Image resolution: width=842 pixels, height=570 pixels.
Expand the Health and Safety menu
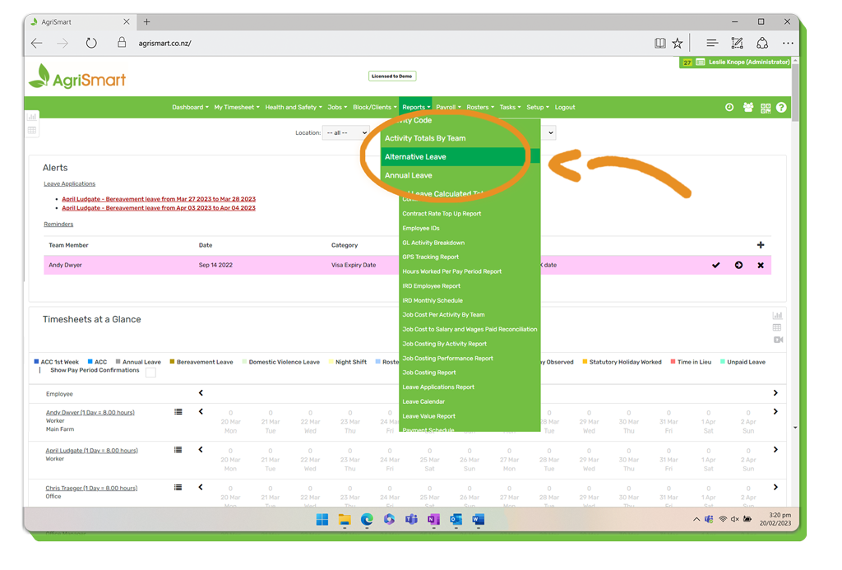pos(293,108)
